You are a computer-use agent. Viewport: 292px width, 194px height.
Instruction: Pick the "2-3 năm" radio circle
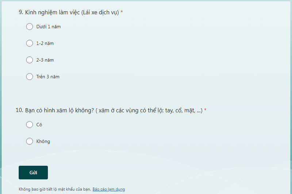pos(30,60)
